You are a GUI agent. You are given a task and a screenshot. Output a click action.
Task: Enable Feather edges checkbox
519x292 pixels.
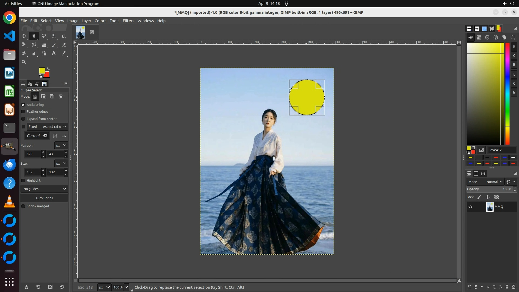(23, 112)
